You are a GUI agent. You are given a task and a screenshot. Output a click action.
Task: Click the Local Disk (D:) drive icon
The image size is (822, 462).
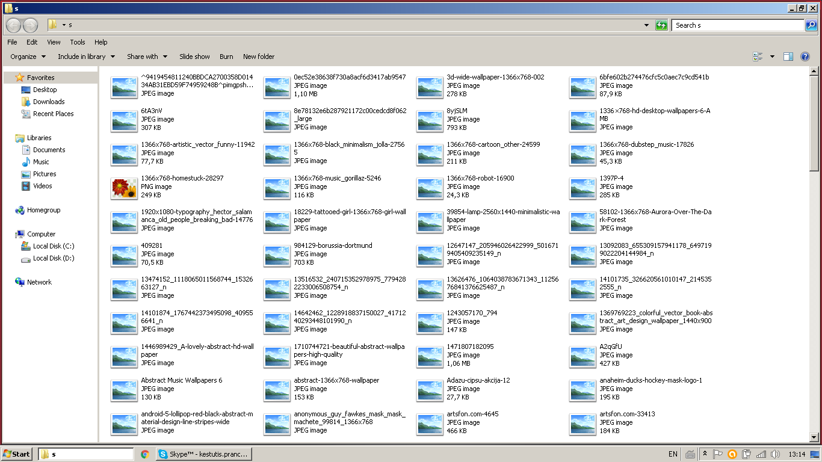(x=26, y=258)
